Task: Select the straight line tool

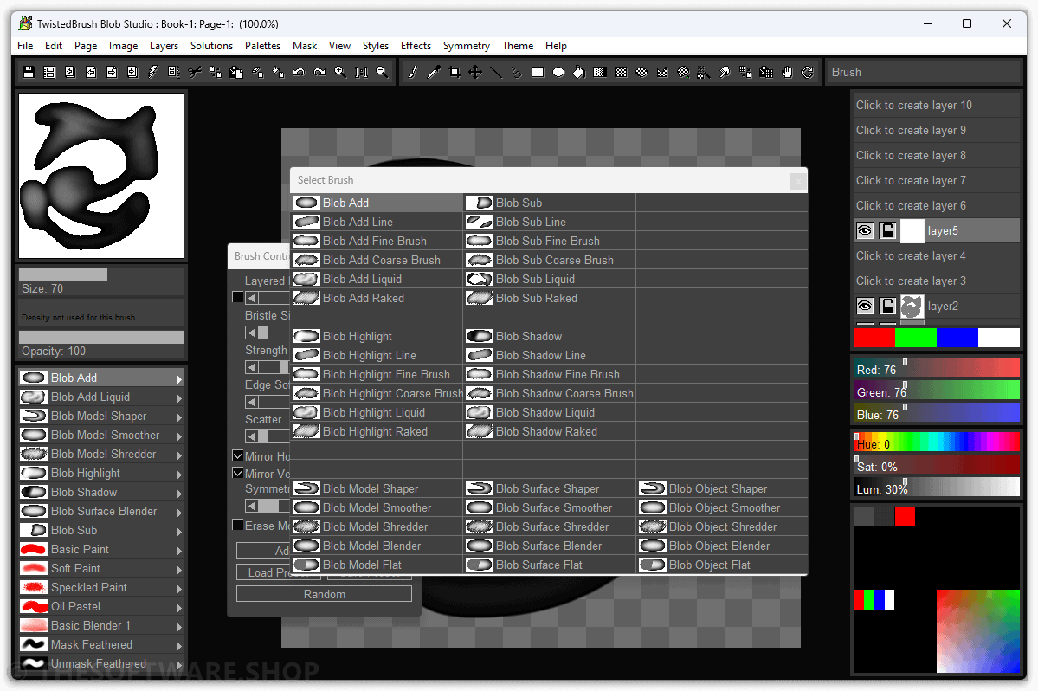Action: tap(496, 72)
